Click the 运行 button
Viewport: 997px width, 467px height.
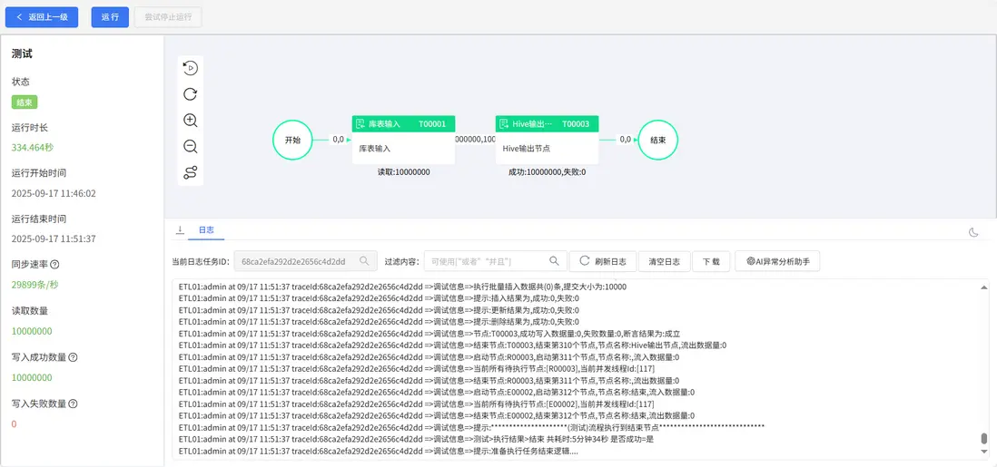pyautogui.click(x=110, y=17)
